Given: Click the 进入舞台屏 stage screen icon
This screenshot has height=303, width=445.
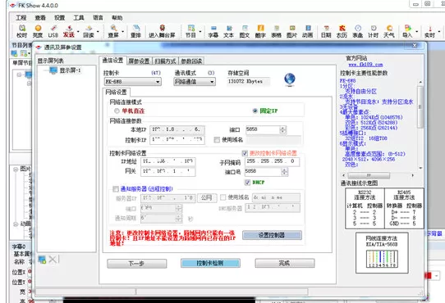Looking at the screenshot, I should 162,31.
